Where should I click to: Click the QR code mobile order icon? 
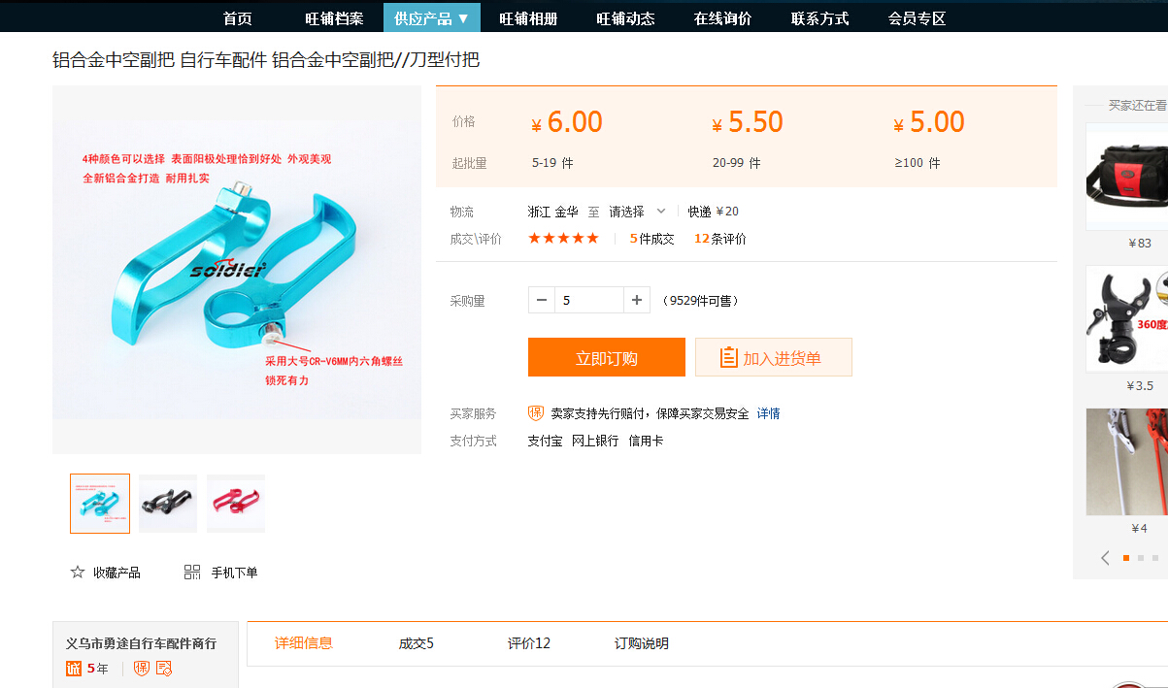click(192, 573)
